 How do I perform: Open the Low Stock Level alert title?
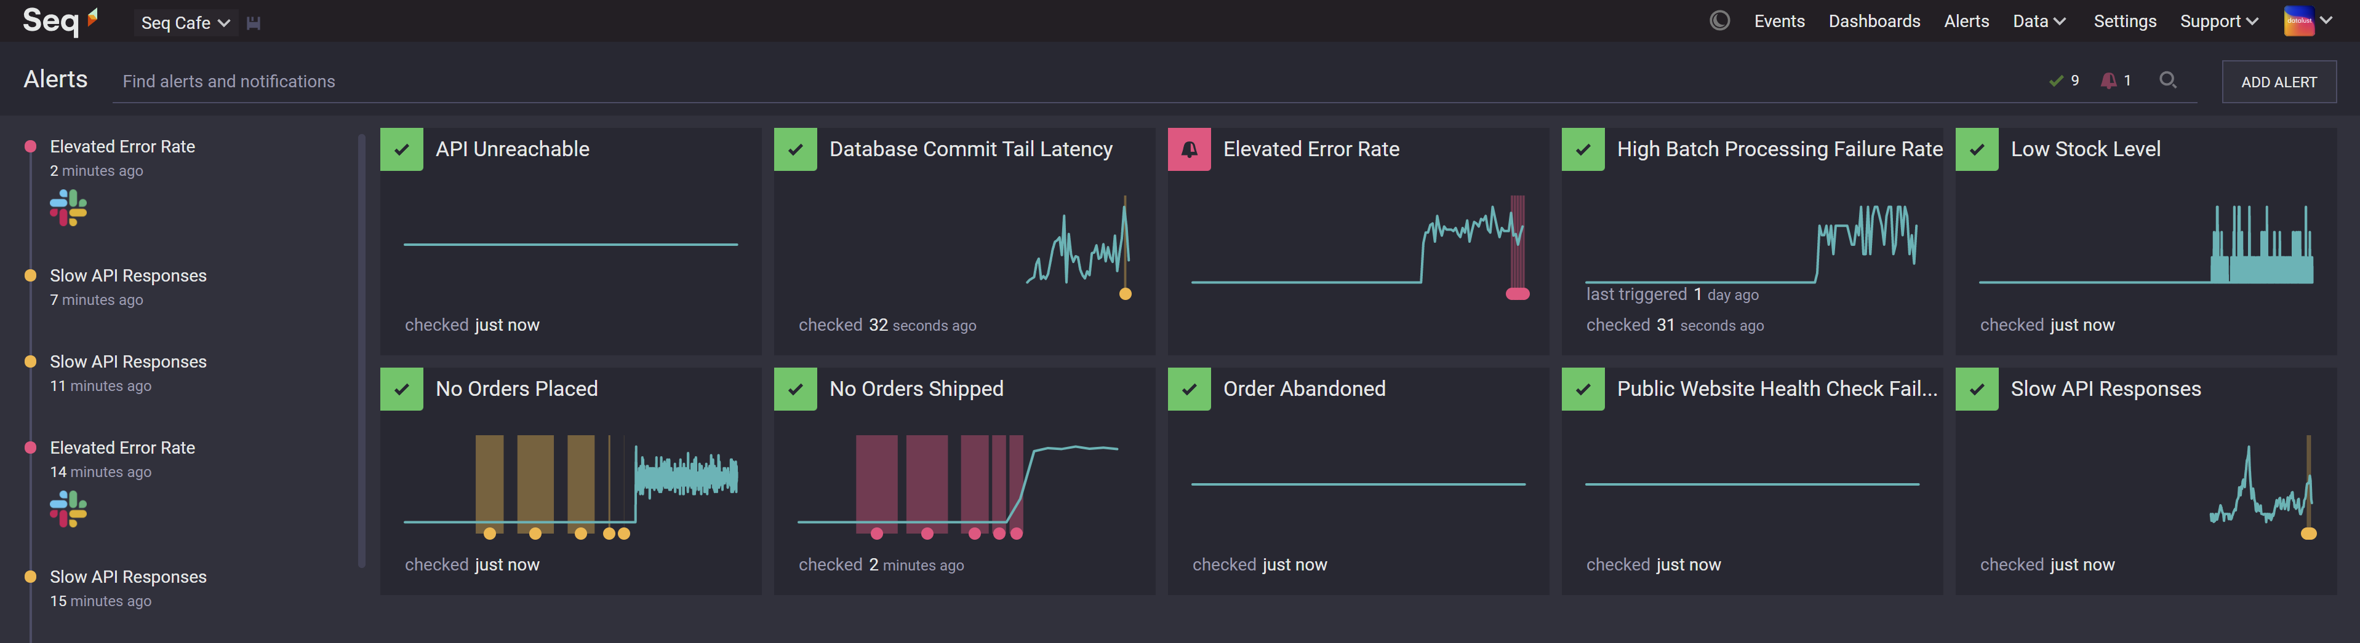pyautogui.click(x=2085, y=149)
